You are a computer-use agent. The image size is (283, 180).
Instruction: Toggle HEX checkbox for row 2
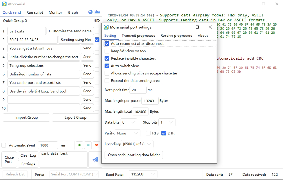(x=97, y=40)
